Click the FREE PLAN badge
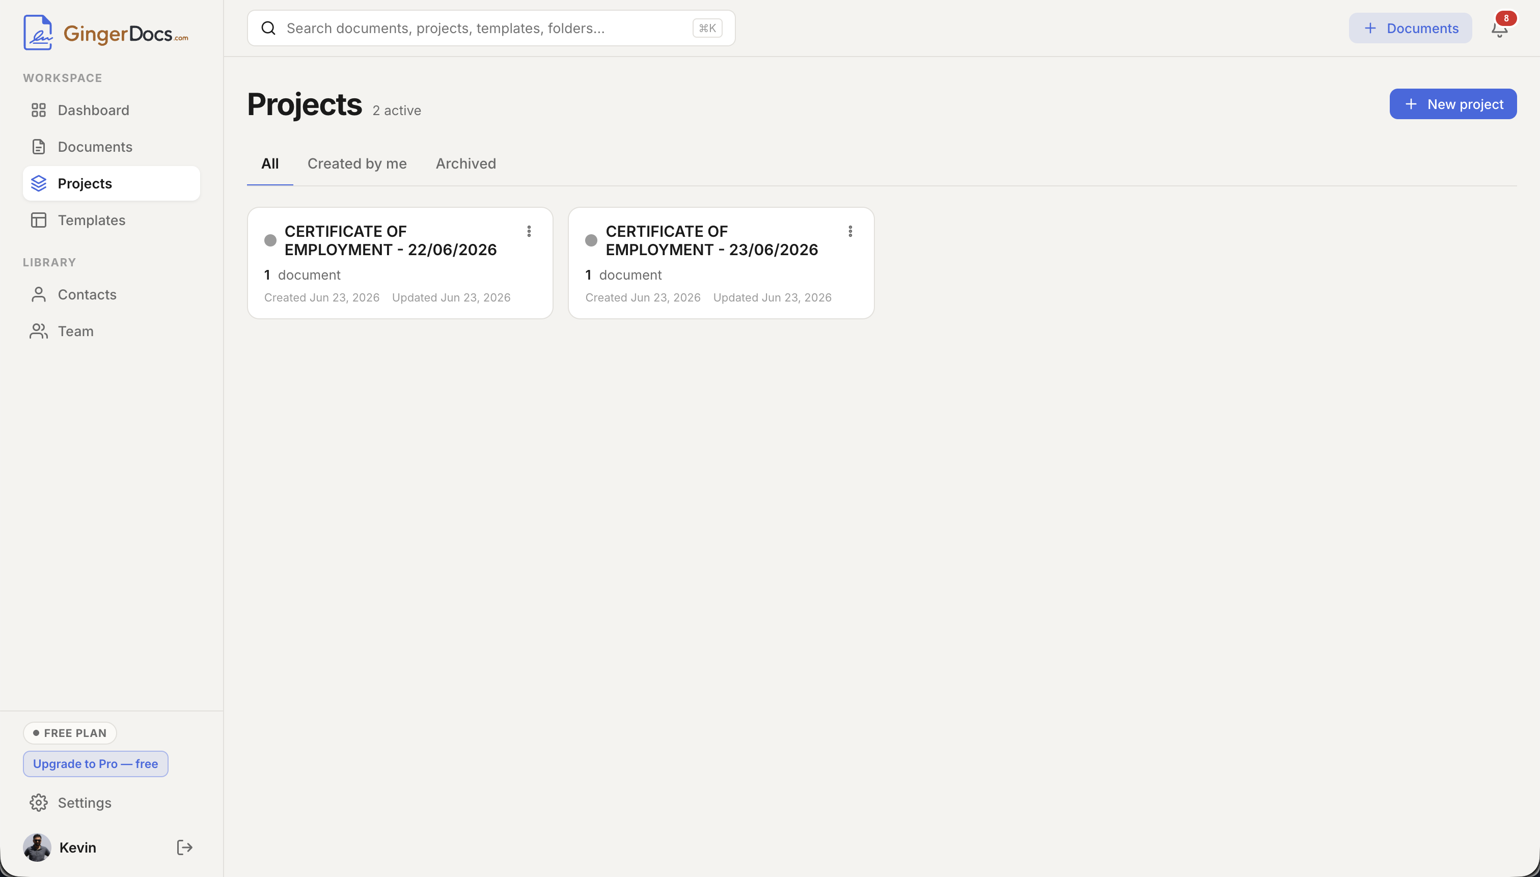 pos(70,733)
